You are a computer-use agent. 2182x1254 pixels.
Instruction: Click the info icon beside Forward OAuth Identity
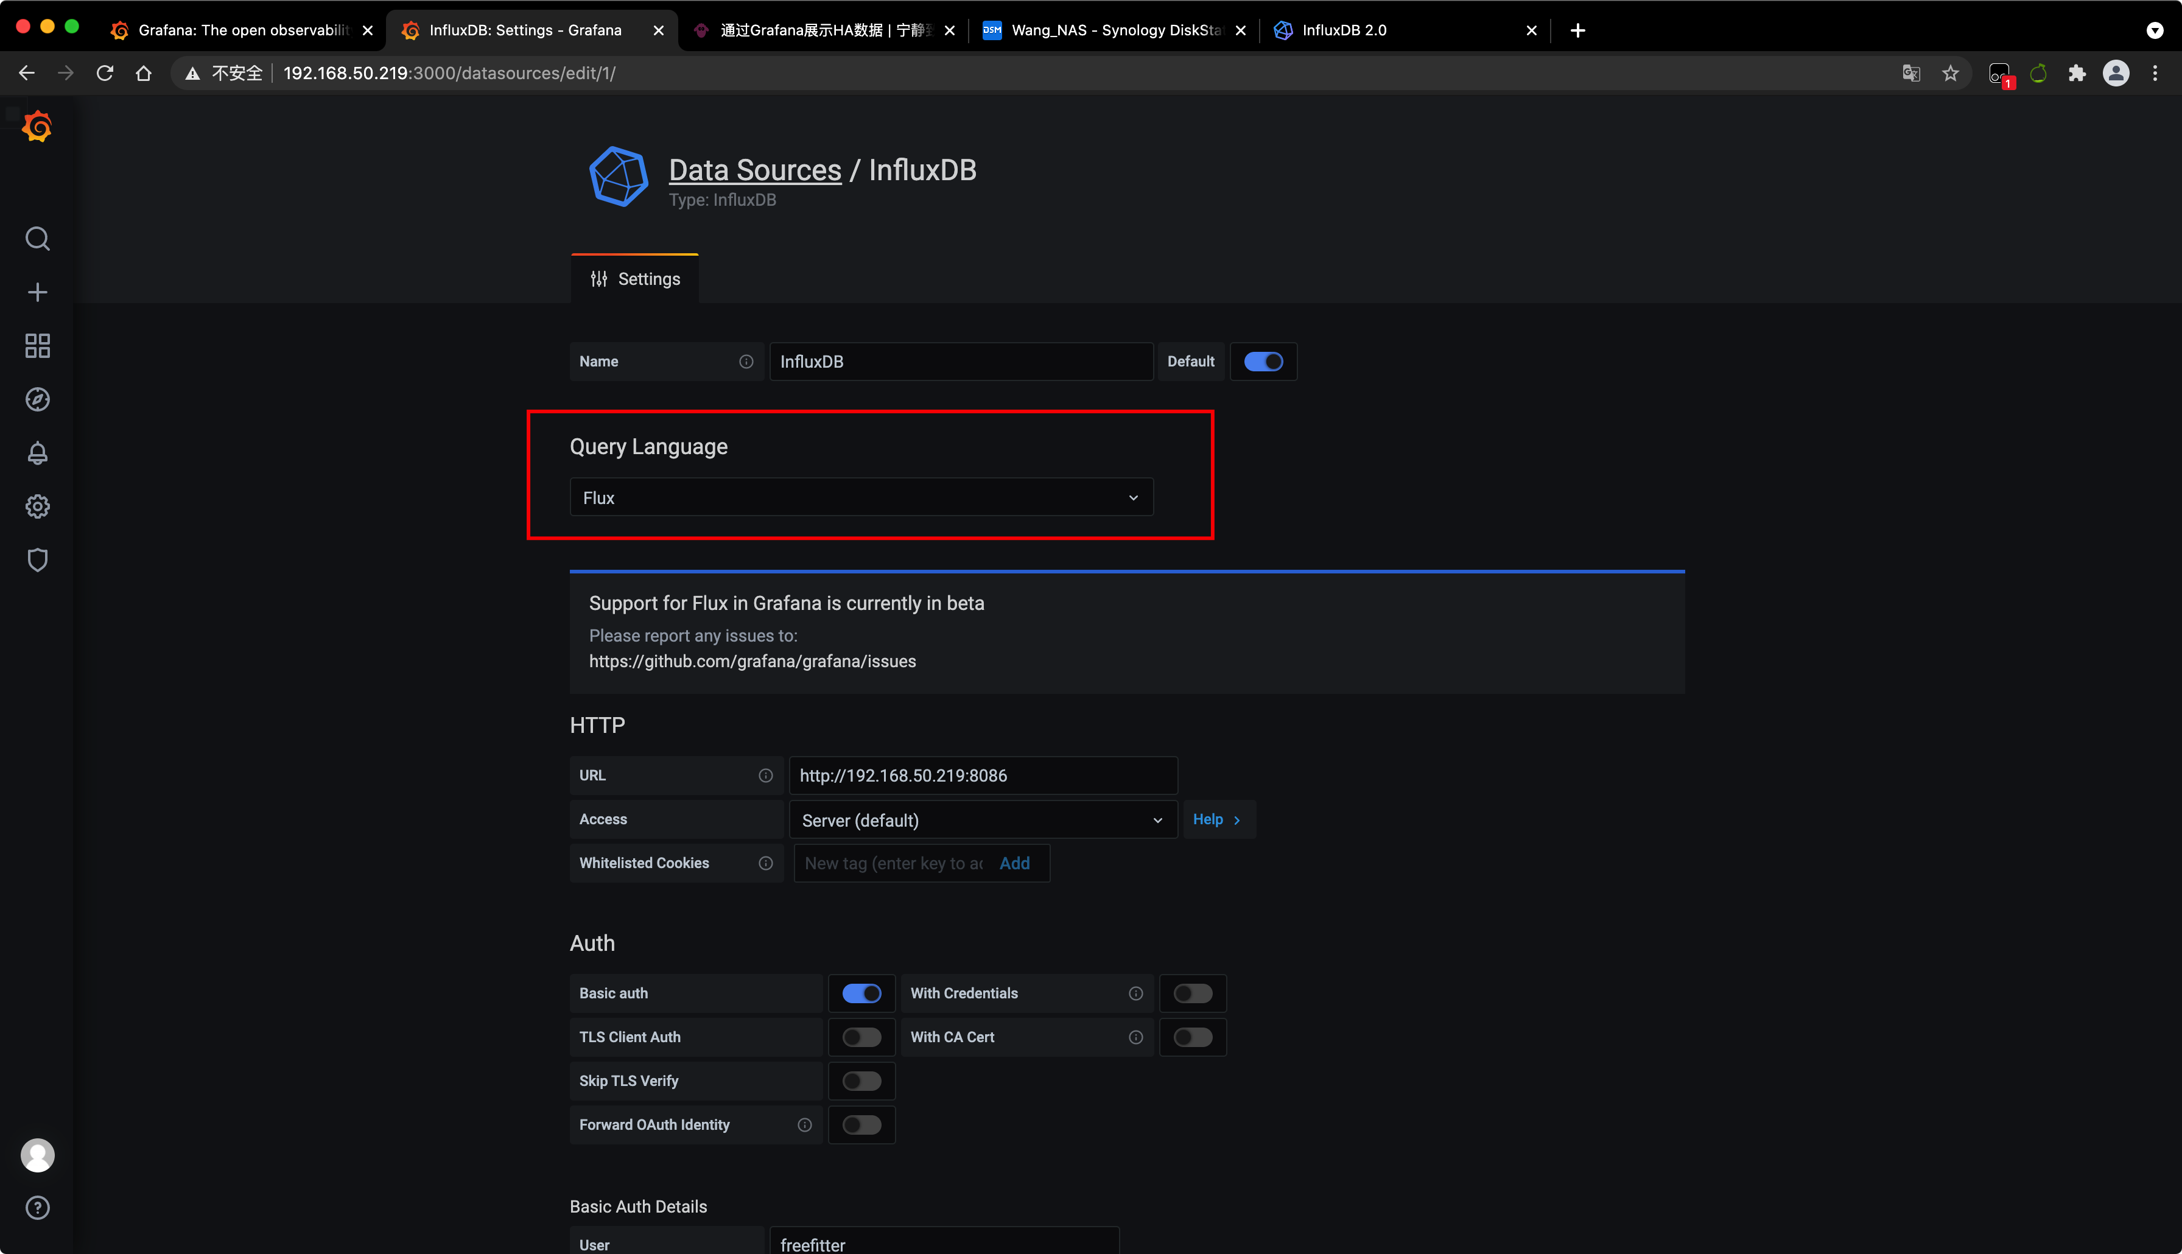pos(804,1125)
